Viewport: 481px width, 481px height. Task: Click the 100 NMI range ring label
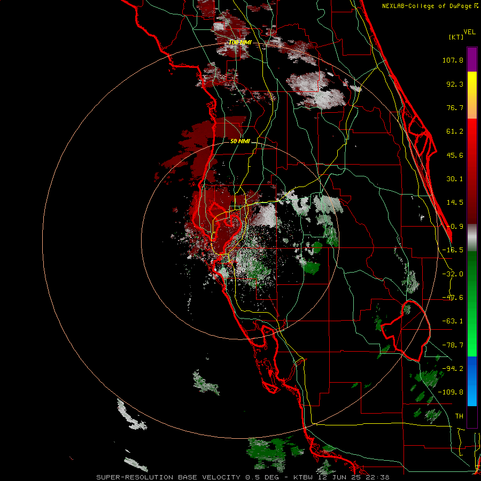coord(240,42)
